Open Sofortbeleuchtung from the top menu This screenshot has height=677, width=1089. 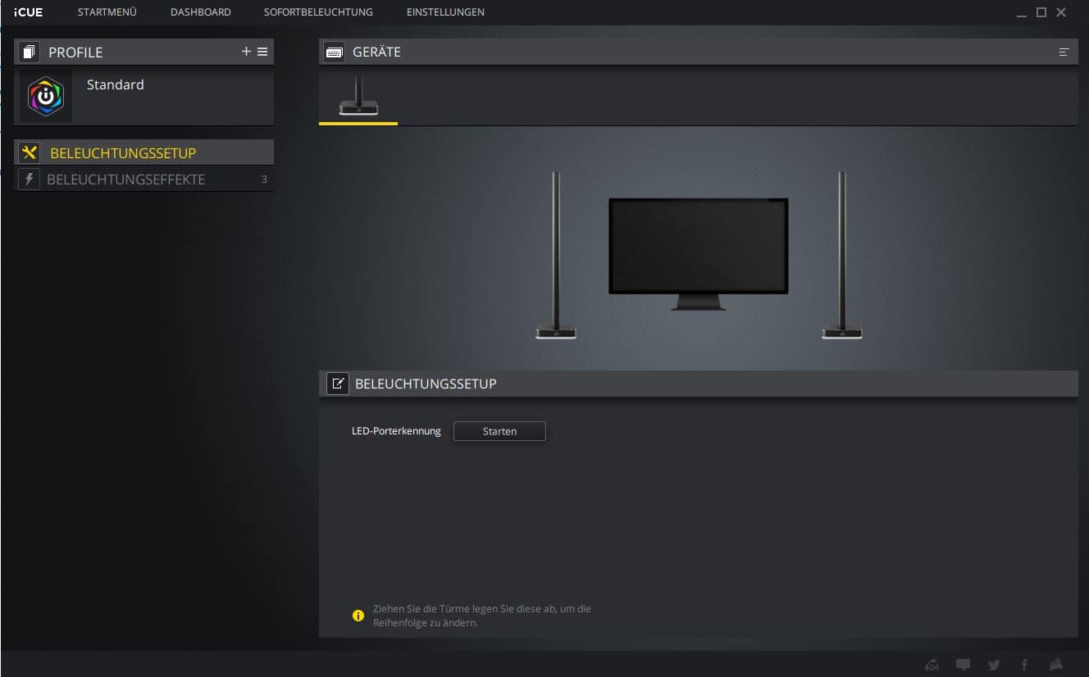pyautogui.click(x=318, y=12)
